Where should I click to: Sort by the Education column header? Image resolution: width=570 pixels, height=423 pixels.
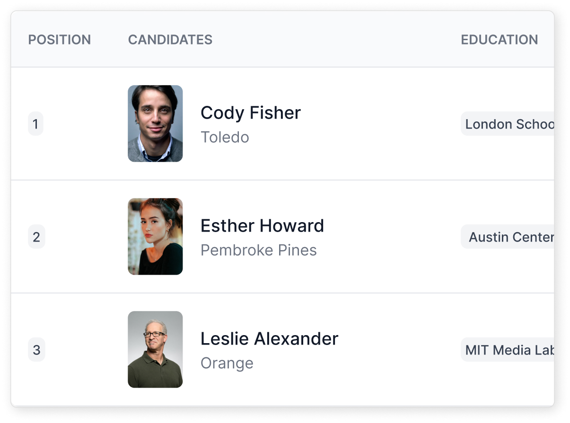[x=500, y=40]
